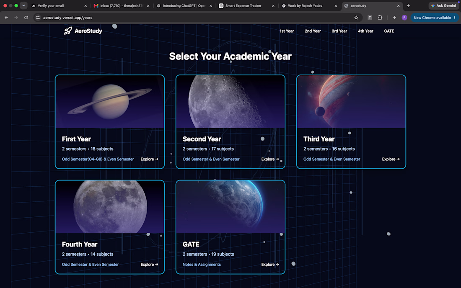Bookmark this page with star icon
Screen dimensions: 461x288
[356, 18]
